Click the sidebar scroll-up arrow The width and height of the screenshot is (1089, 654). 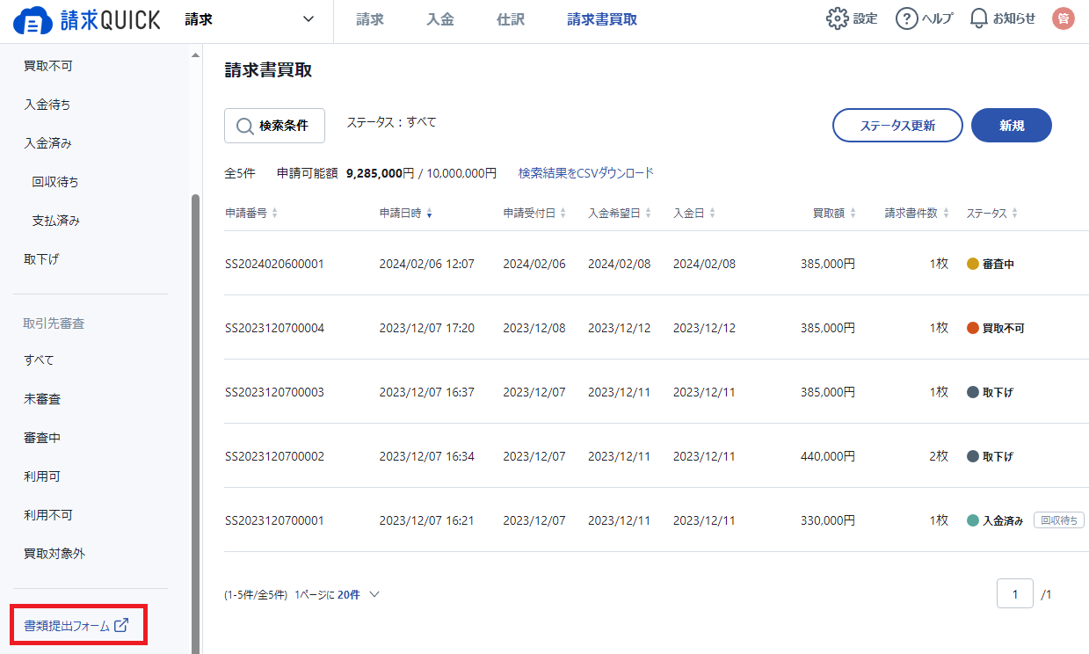[x=195, y=56]
